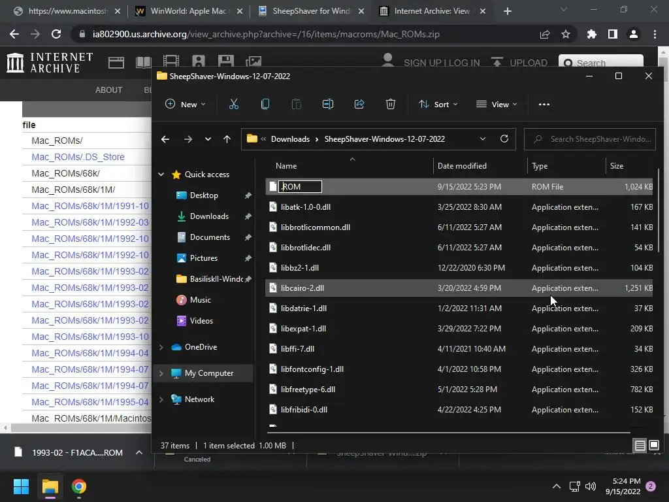669x502 pixels.
Task: Select the libcairo-2.dll file
Action: pos(459,288)
